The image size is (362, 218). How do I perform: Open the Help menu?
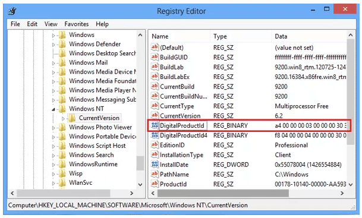pyautogui.click(x=102, y=24)
